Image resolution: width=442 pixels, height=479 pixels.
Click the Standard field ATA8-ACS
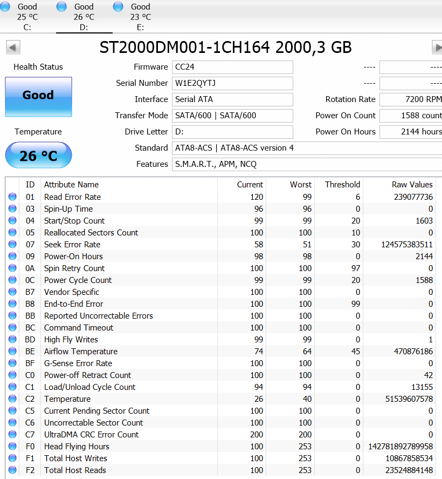[307, 148]
